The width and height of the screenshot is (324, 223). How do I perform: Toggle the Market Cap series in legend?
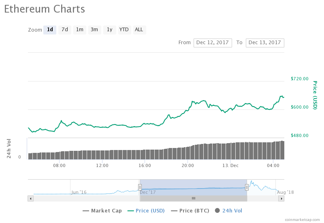point(103,210)
